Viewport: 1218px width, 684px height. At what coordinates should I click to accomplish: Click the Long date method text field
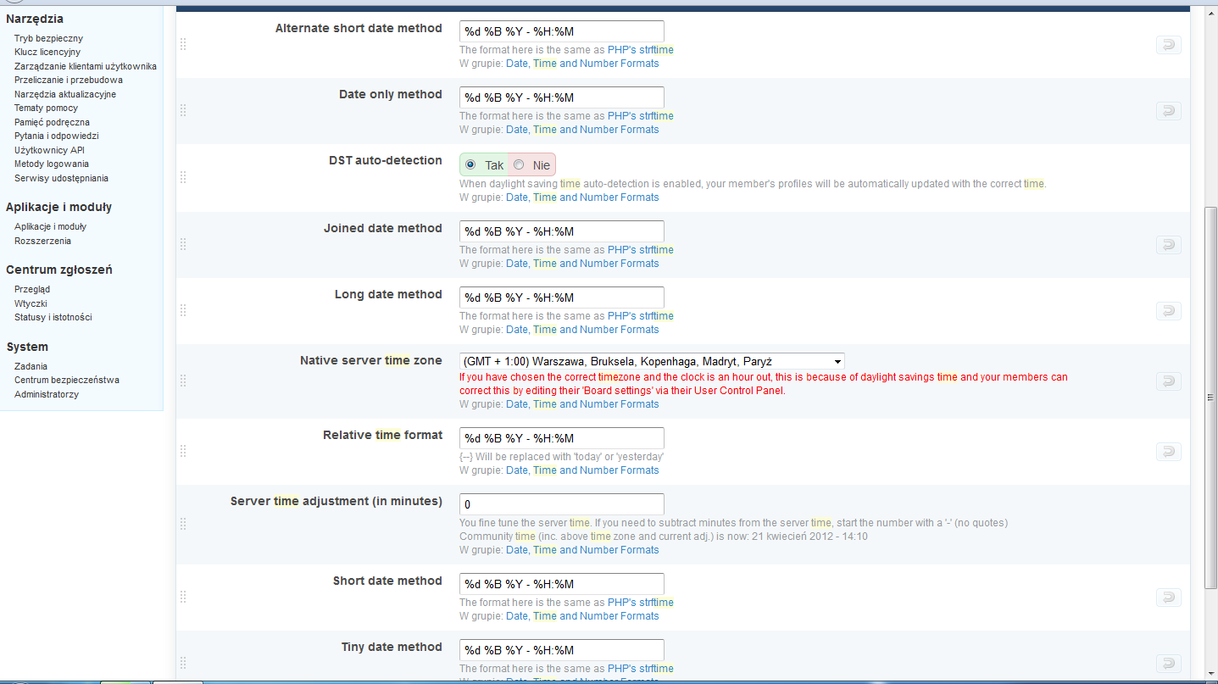pyautogui.click(x=561, y=298)
